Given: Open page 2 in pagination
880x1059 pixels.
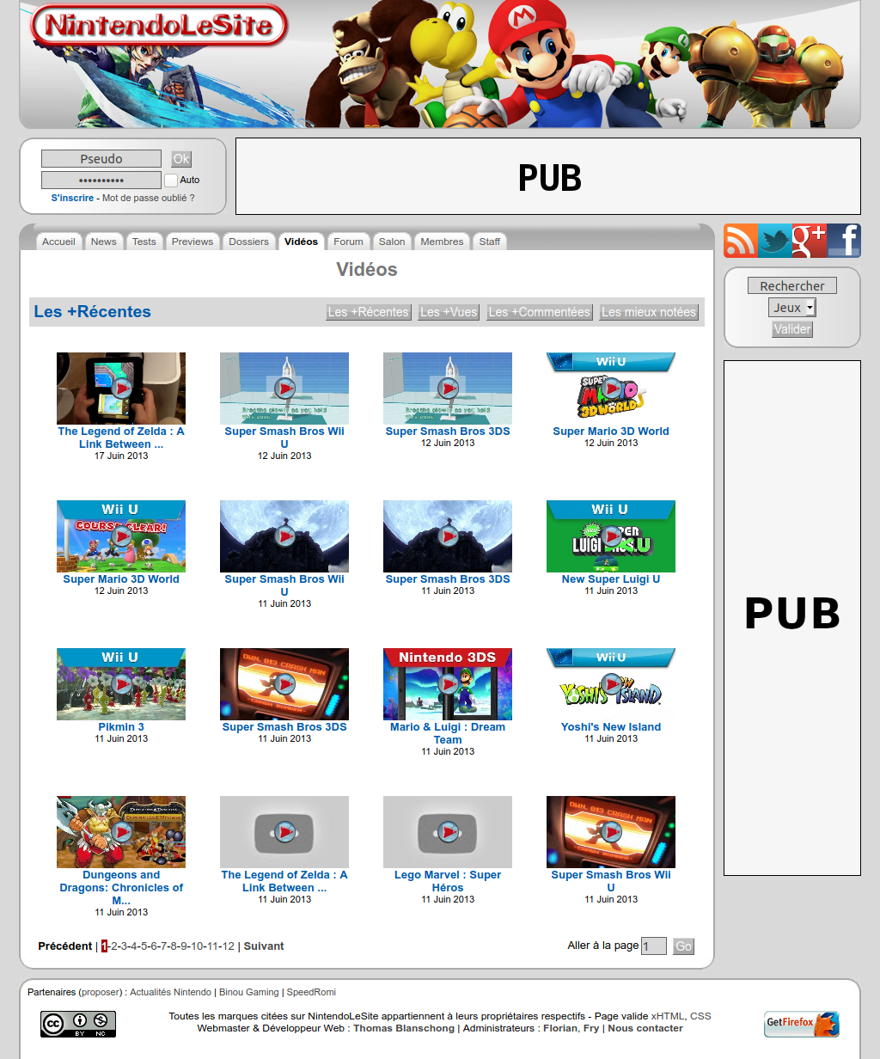Looking at the screenshot, I should click(114, 946).
